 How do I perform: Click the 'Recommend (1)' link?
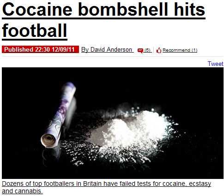(180, 50)
